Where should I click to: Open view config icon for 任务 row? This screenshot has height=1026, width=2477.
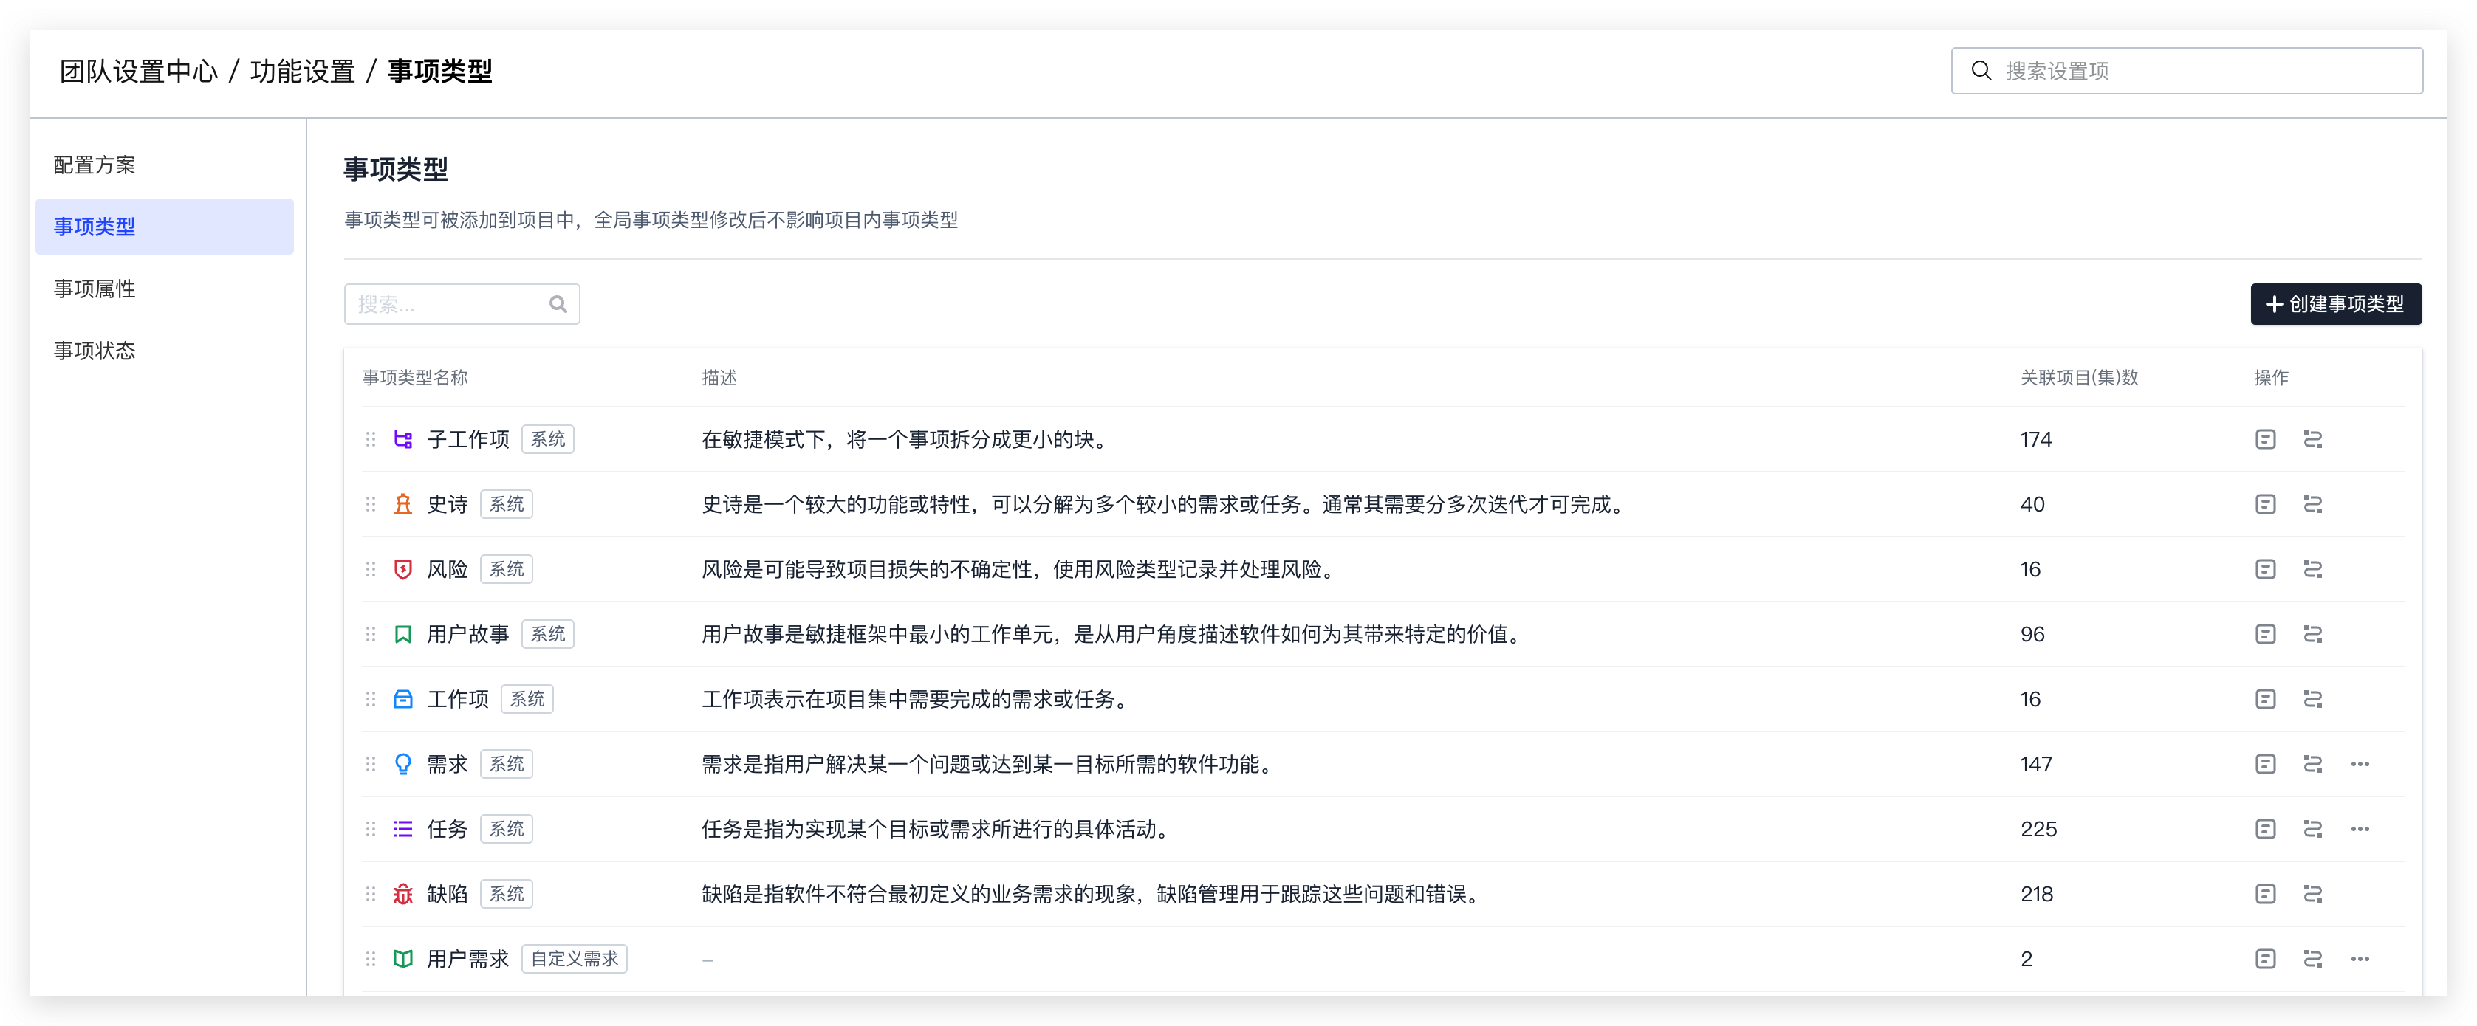point(2264,828)
